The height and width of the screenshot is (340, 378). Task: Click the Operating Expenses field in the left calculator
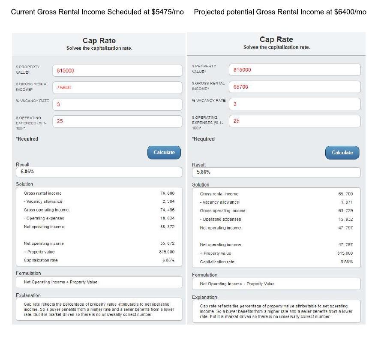click(117, 121)
